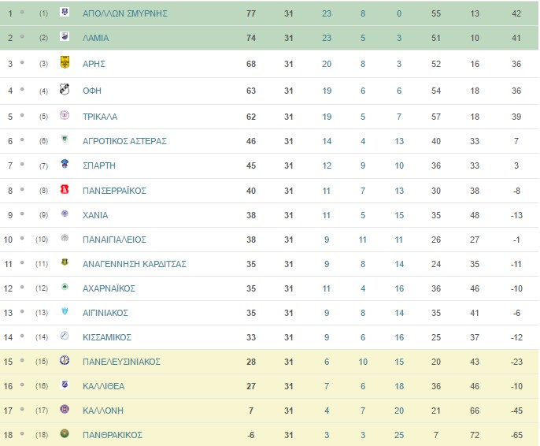The height and width of the screenshot is (446, 540).
Task: Click the ΟΦΗ team crest icon
Action: coord(65,89)
